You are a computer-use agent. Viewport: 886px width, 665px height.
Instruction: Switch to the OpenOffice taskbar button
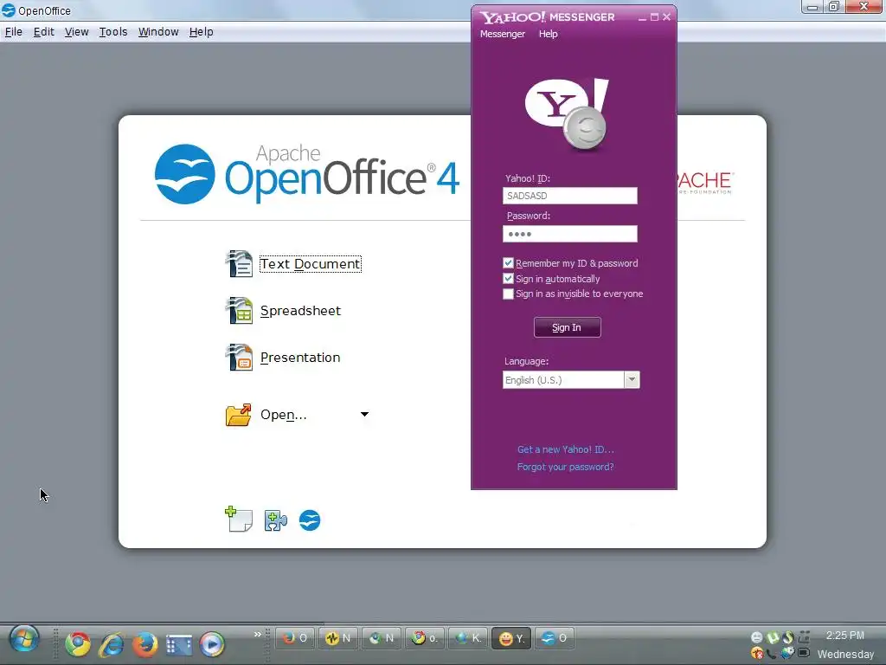(555, 638)
